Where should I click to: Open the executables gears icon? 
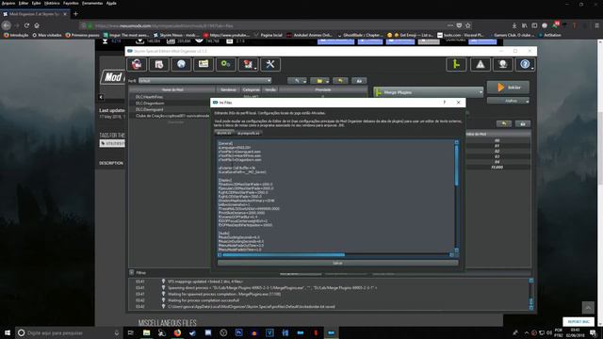pos(226,64)
